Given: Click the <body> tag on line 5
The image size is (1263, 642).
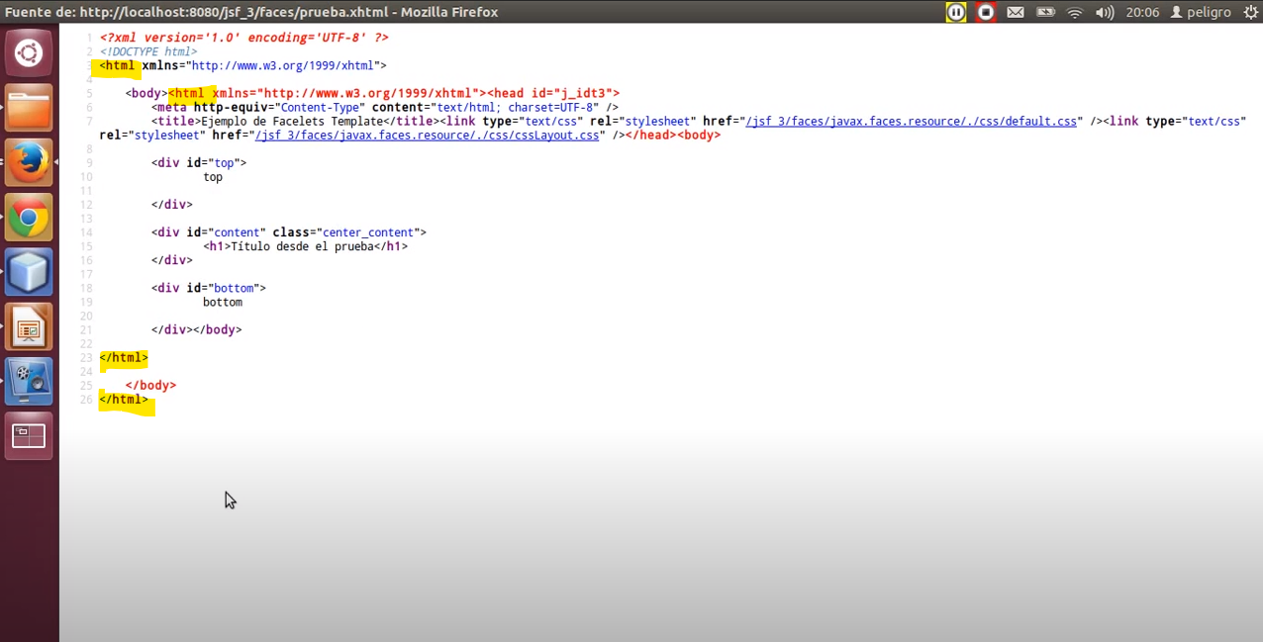Looking at the screenshot, I should click(x=146, y=94).
